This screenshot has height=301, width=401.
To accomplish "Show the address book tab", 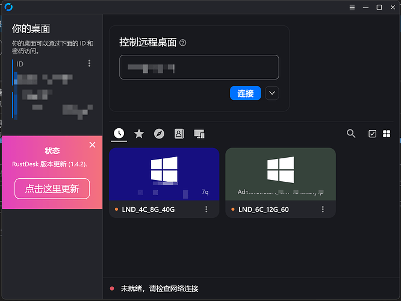I will [179, 134].
